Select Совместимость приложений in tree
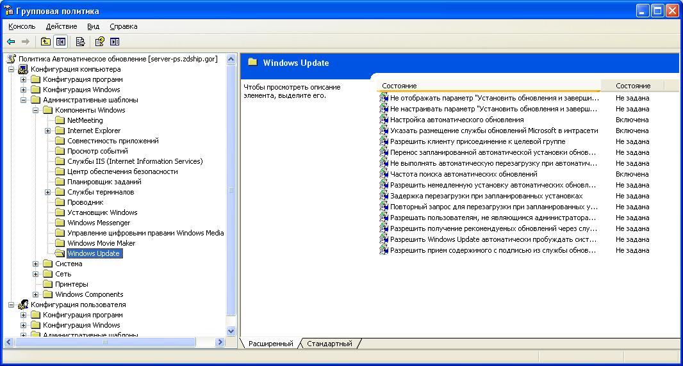Viewport: 683px width, 366px height. click(x=113, y=141)
